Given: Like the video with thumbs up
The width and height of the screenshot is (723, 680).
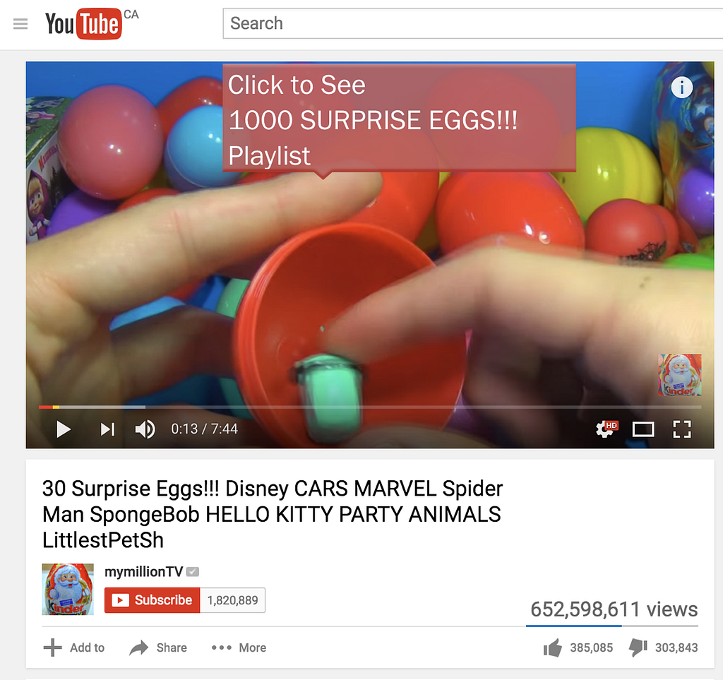Looking at the screenshot, I should (578, 648).
